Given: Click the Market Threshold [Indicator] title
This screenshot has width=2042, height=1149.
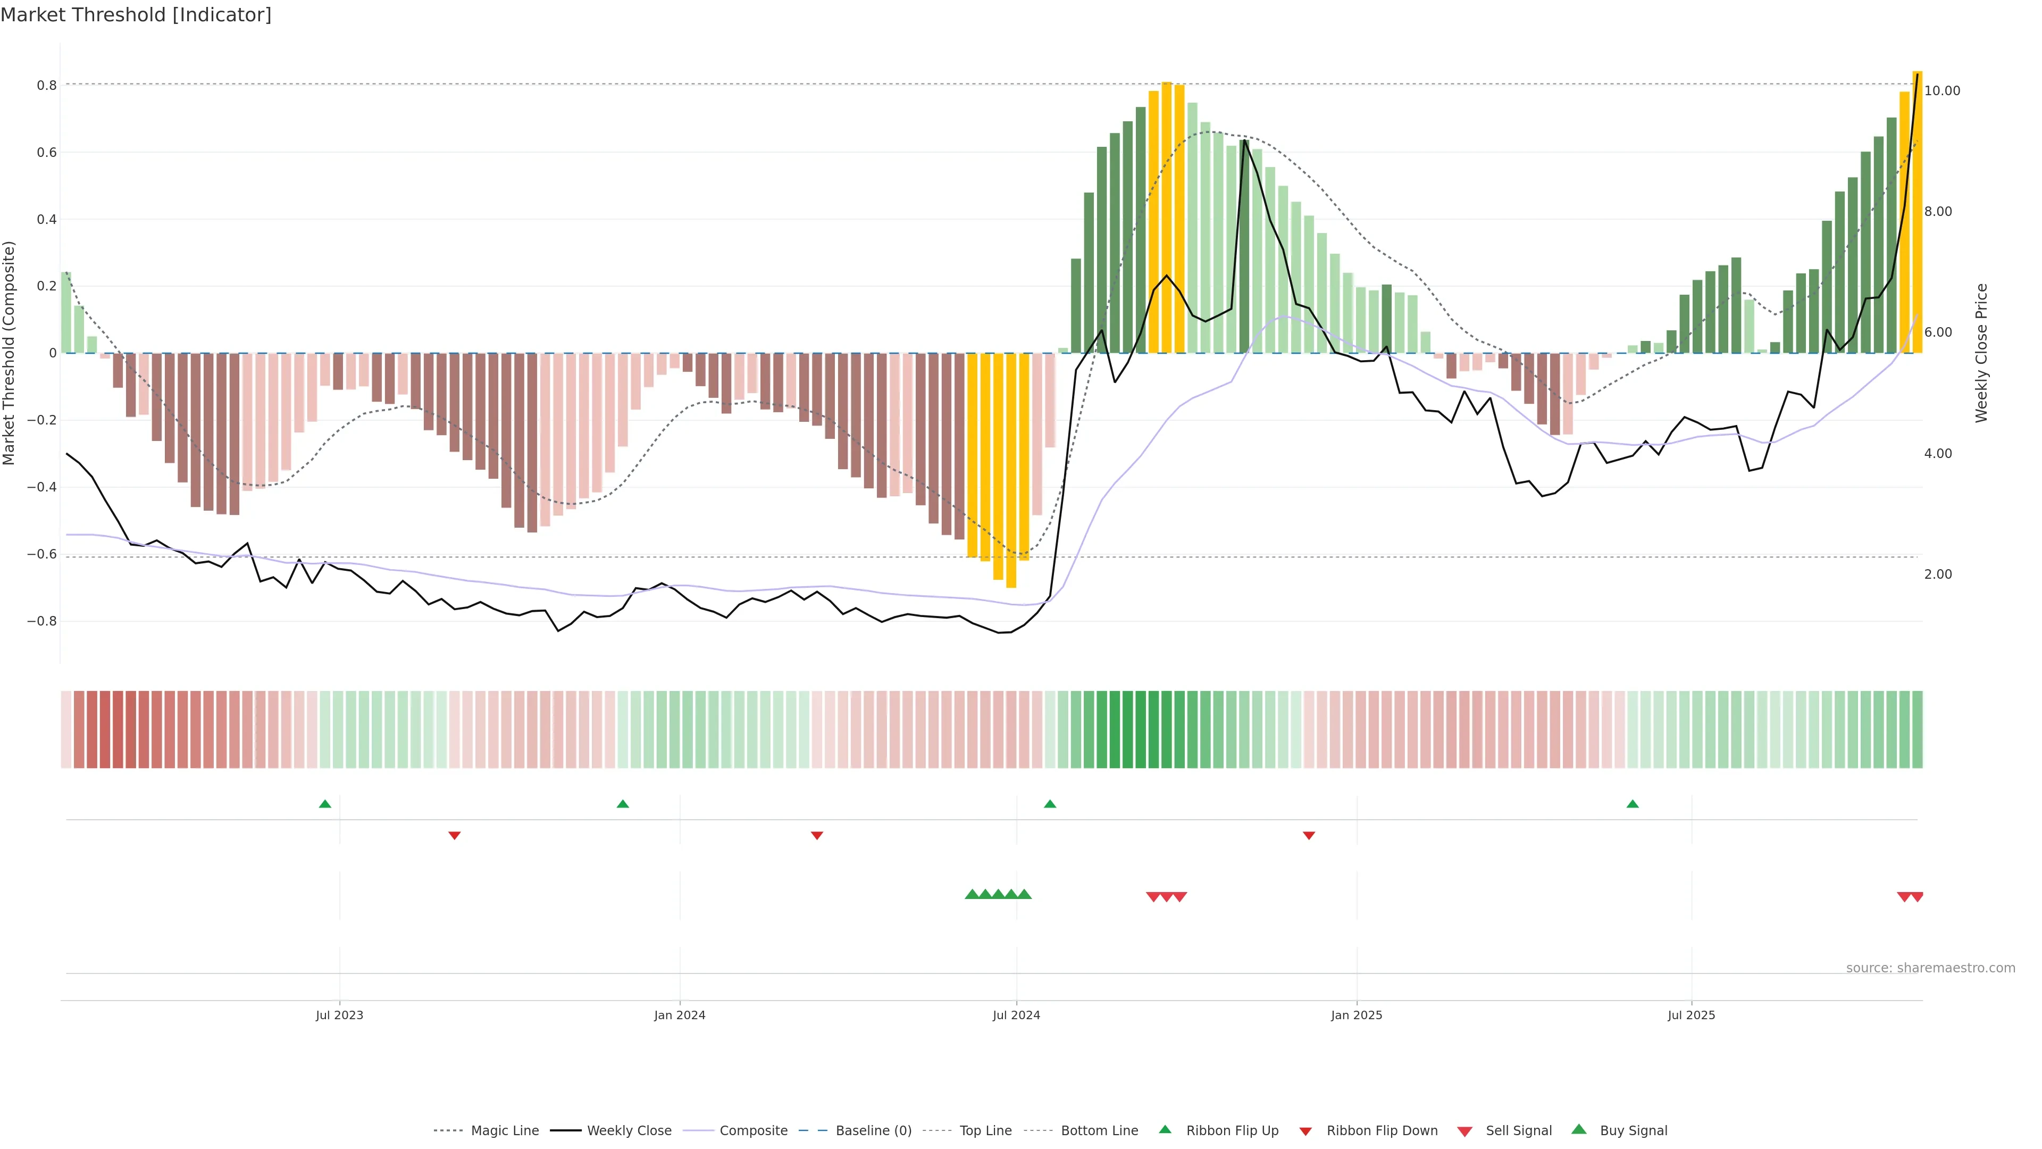Looking at the screenshot, I should (x=136, y=15).
